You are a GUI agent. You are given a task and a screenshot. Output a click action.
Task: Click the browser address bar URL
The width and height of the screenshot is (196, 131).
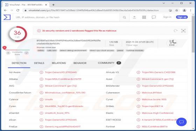(93, 10)
